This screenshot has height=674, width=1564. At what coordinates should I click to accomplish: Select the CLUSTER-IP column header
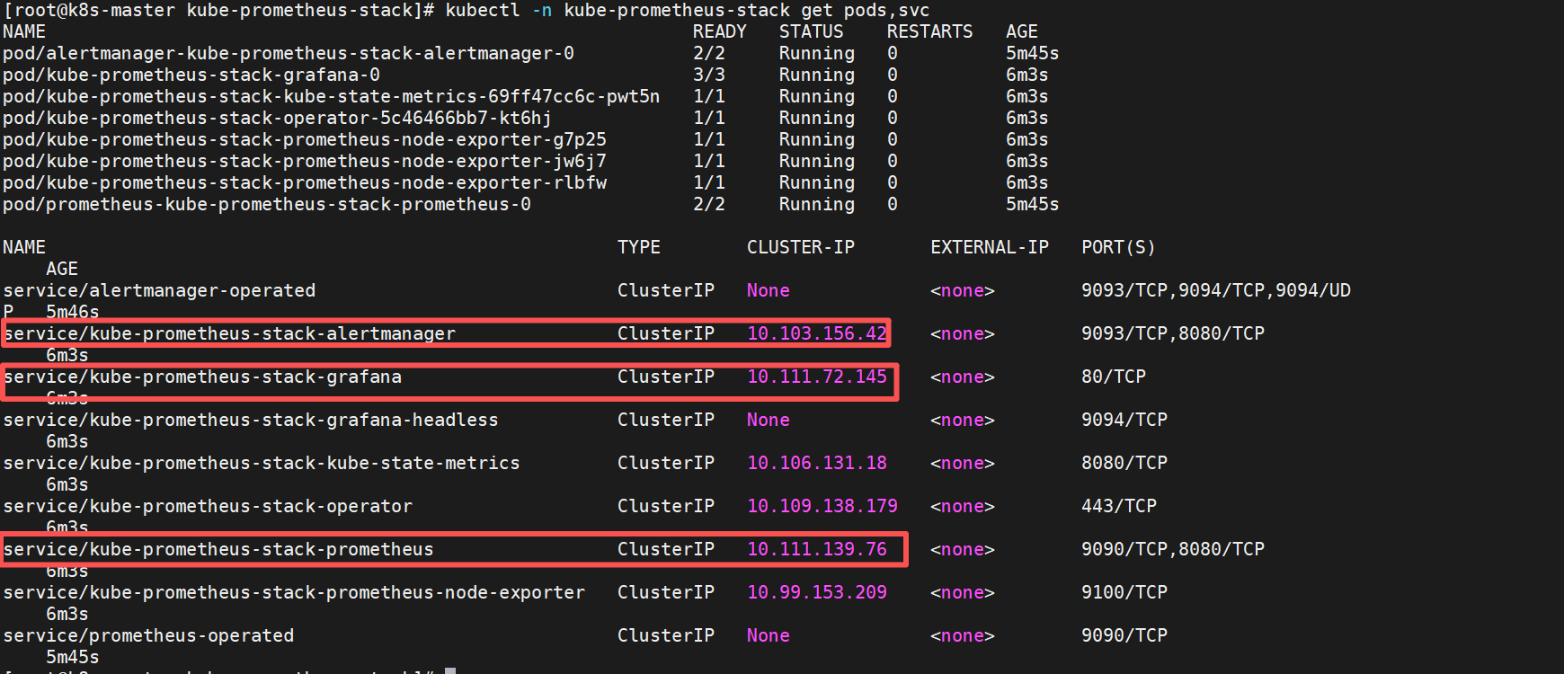coord(801,247)
